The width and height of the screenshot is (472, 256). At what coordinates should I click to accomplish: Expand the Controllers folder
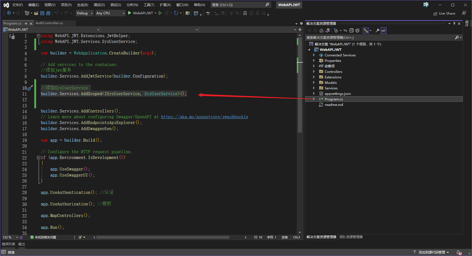(314, 71)
